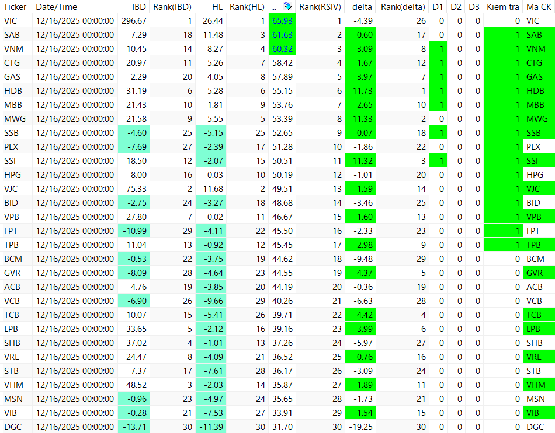Select DGC in the Ticker column
555x433 pixels.
pyautogui.click(x=13, y=427)
